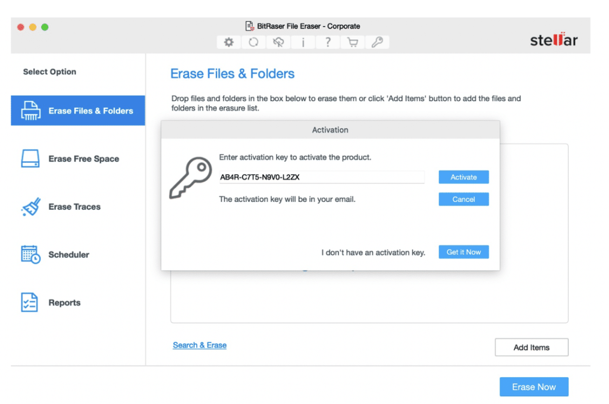The image size is (609, 404).
Task: Click 'I don't have an activation key.' text
Action: click(x=373, y=252)
